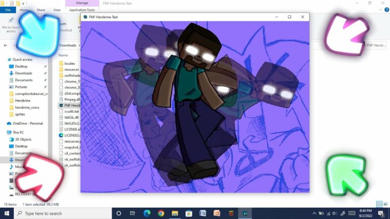Screen dimensions: 390x219
Task: Collapse the Explorer ribbon with the chevron
Action: (x=380, y=10)
